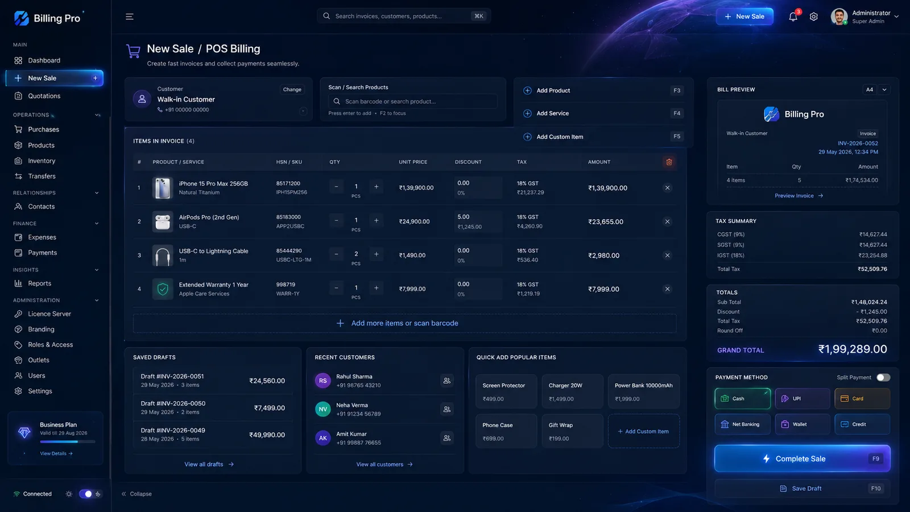The width and height of the screenshot is (910, 512).
Task: Open the notifications bell icon
Action: tap(793, 16)
